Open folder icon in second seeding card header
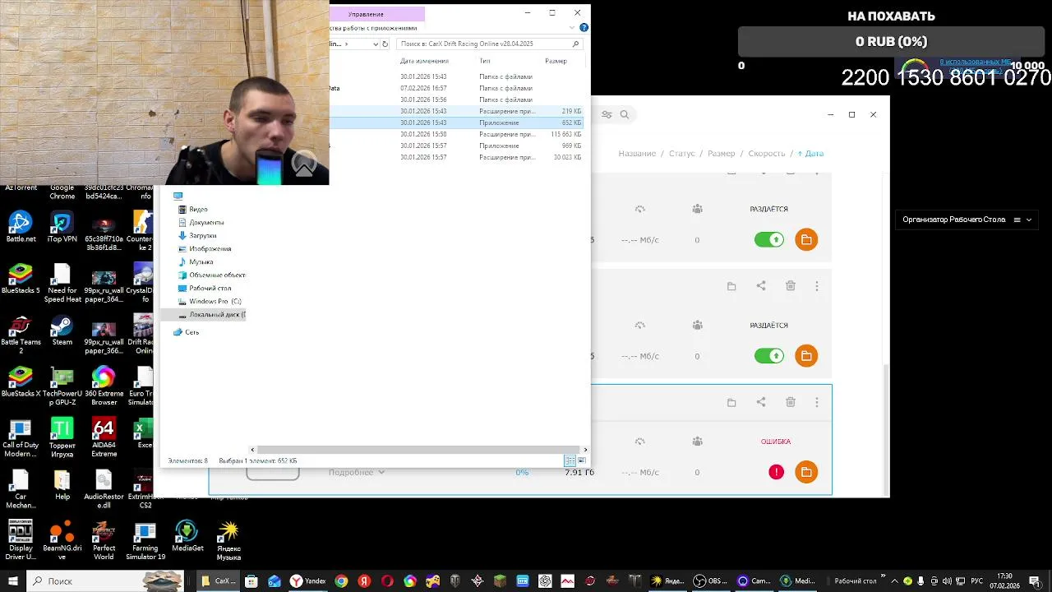Image resolution: width=1052 pixels, height=592 pixels. (731, 286)
